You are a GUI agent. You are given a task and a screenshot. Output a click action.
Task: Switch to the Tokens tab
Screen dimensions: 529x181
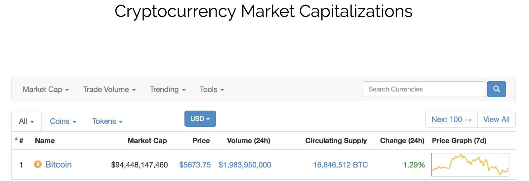107,121
